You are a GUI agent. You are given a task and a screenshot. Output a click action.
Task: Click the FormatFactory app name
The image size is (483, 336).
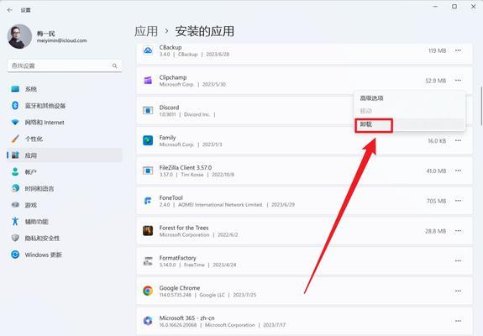click(177, 258)
